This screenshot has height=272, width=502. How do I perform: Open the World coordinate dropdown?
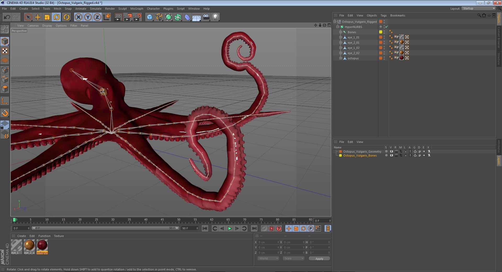click(268, 258)
